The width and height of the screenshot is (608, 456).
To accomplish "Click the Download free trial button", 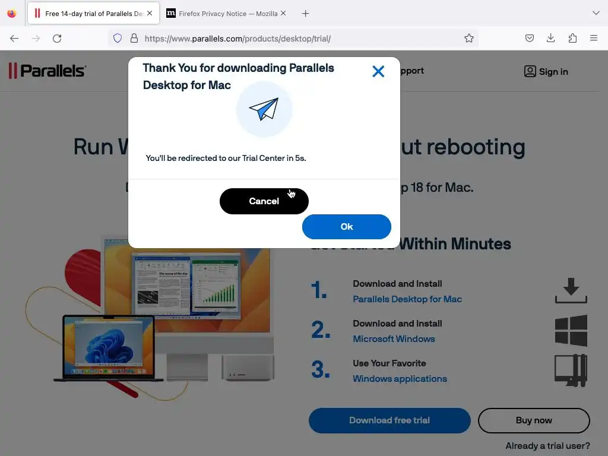I will (x=389, y=420).
